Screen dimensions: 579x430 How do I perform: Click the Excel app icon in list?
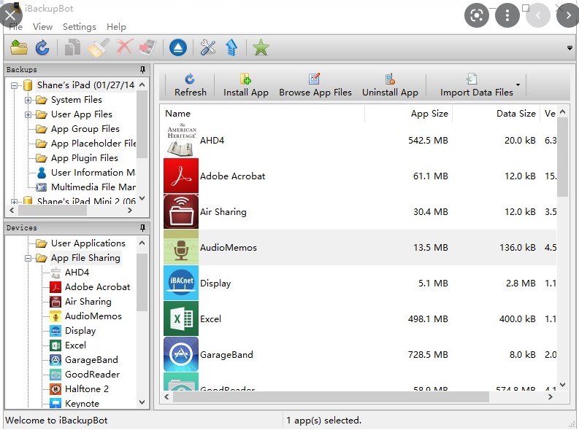pyautogui.click(x=181, y=318)
